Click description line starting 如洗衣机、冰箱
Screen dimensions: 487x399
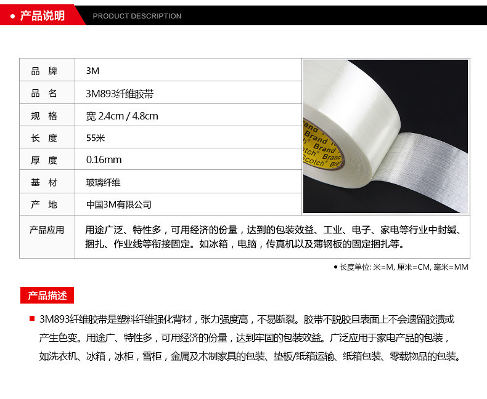click(x=250, y=356)
